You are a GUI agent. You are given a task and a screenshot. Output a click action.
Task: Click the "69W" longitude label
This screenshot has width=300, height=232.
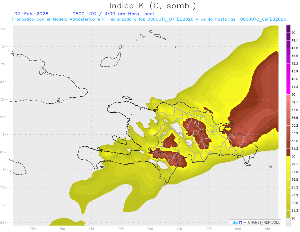(x=238, y=228)
